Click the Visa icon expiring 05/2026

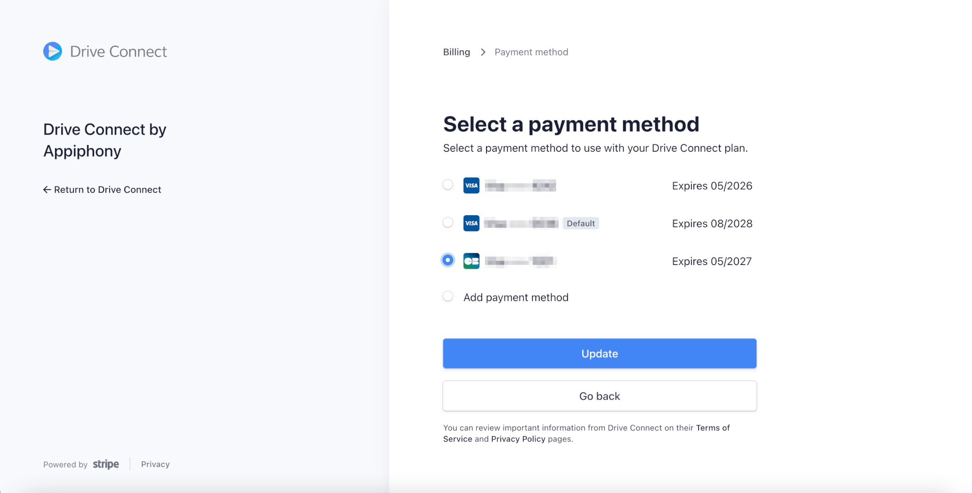pos(471,185)
